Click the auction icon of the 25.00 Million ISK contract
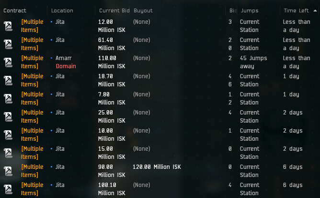This screenshot has width=320, height=198. click(x=8, y=116)
